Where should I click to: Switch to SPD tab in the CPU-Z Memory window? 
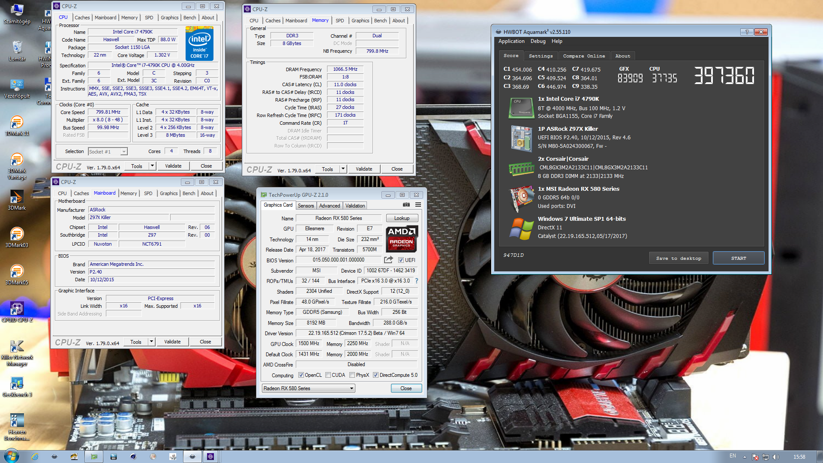pyautogui.click(x=339, y=21)
